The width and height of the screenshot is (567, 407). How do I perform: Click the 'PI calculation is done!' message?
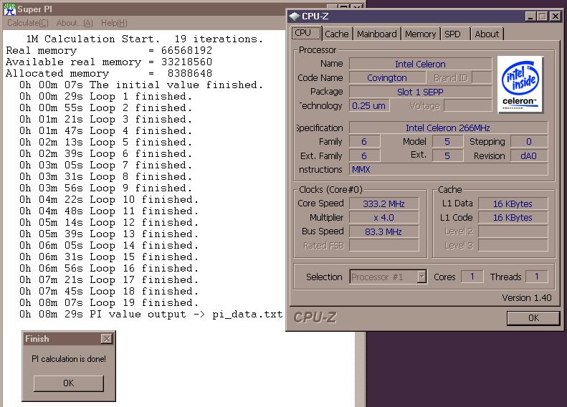[69, 359]
